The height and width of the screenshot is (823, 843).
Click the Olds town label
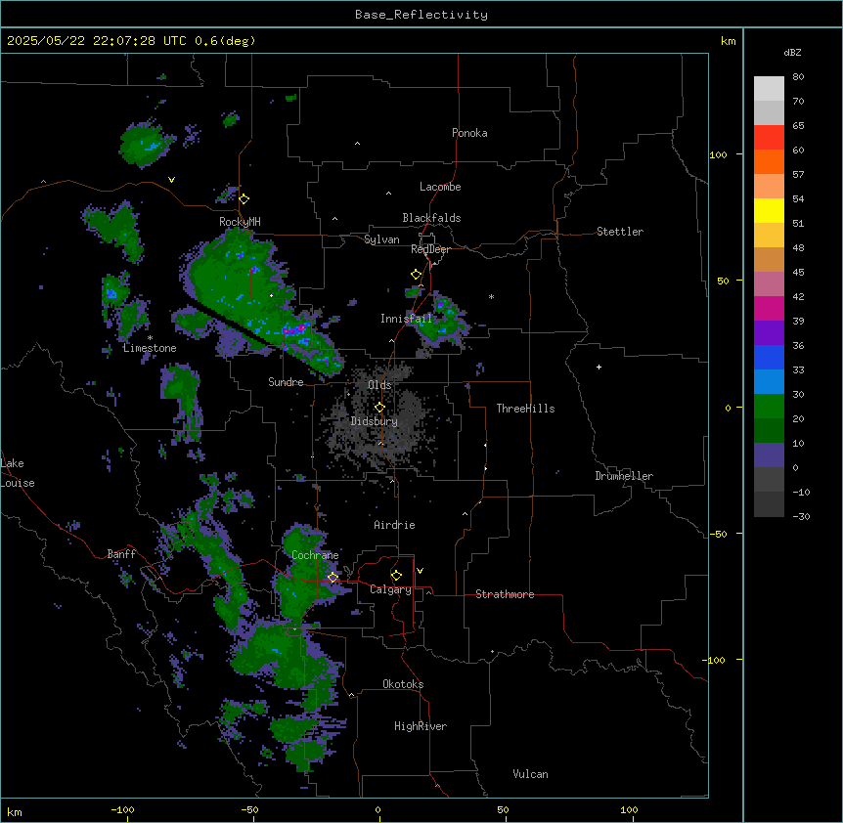[x=379, y=385]
